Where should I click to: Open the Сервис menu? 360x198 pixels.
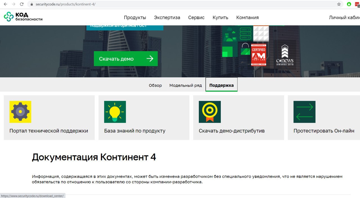click(196, 17)
